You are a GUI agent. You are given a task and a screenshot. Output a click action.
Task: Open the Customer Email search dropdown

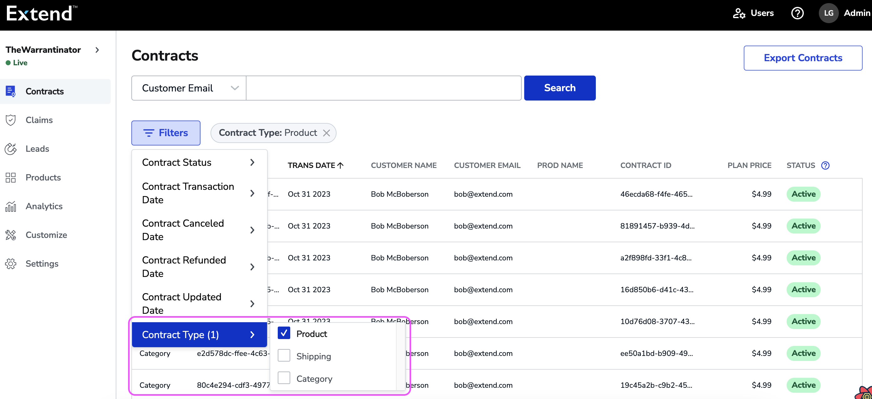[189, 88]
